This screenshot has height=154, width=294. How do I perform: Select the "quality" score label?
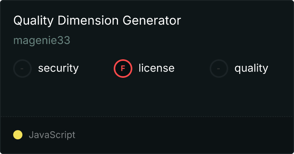(251, 69)
